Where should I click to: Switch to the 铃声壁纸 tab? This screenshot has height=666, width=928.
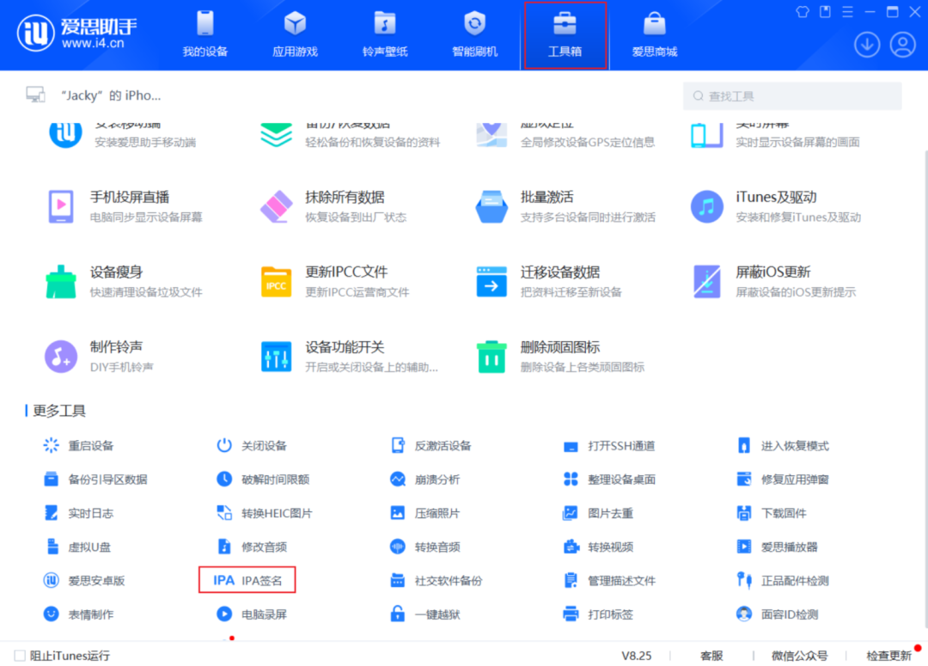pos(385,34)
